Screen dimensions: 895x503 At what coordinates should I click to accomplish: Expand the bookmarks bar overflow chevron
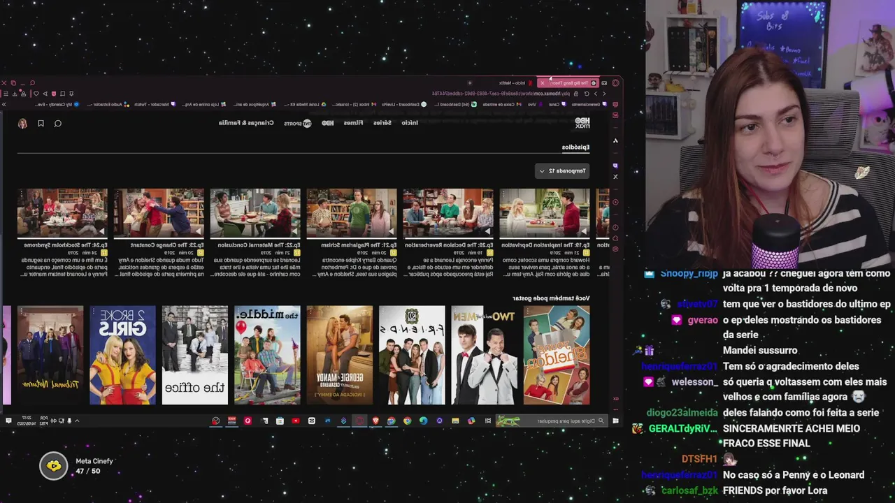[x=4, y=104]
